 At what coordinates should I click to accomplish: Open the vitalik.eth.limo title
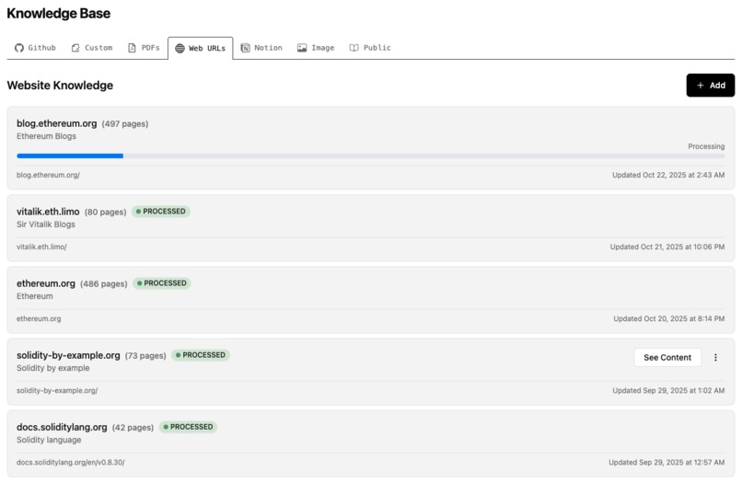coord(48,212)
